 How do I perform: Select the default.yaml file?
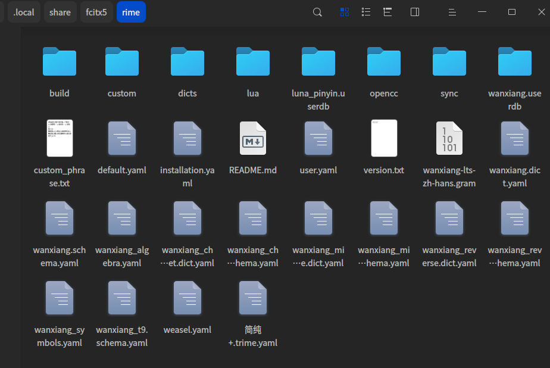point(122,139)
